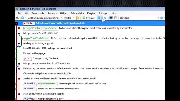Image resolution: width=180 pixels, height=101 pixels.
Task: Open the Commands menu
Action: (38, 13)
